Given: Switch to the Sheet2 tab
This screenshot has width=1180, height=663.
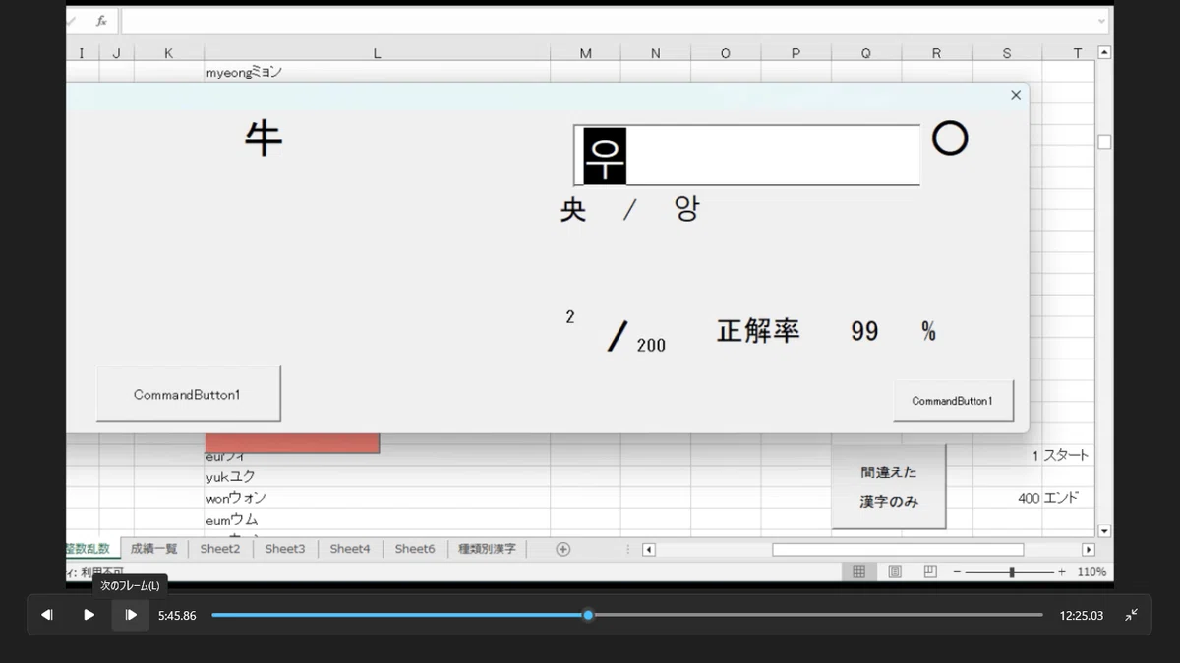Looking at the screenshot, I should coord(220,549).
